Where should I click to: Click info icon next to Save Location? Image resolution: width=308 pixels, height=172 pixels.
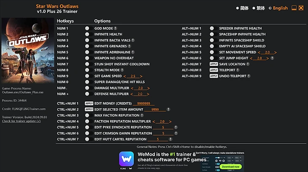coord(248,64)
